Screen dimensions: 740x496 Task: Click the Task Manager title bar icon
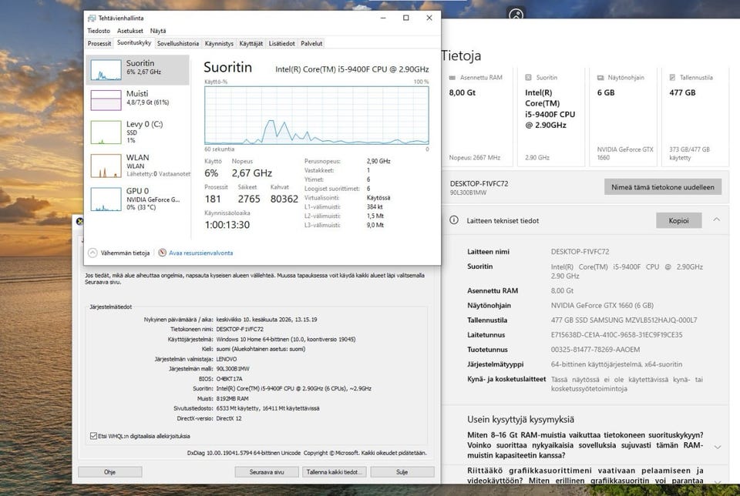click(92, 18)
